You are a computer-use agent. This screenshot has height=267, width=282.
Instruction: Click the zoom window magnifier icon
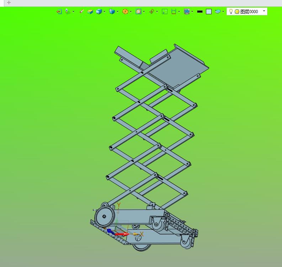138,11
